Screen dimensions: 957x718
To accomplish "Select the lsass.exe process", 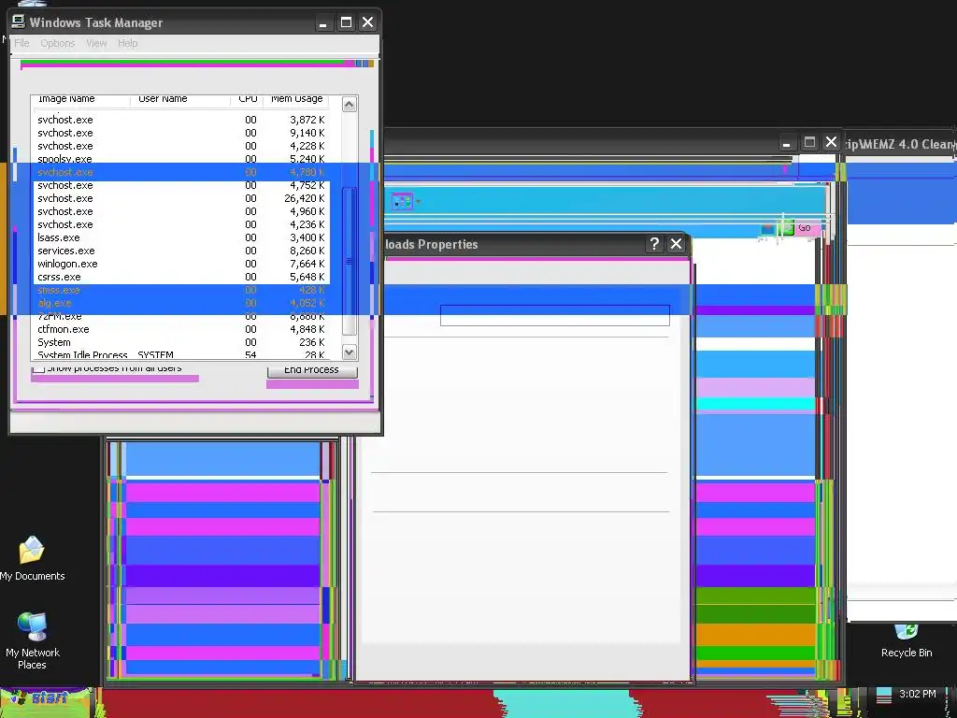I will [181, 237].
